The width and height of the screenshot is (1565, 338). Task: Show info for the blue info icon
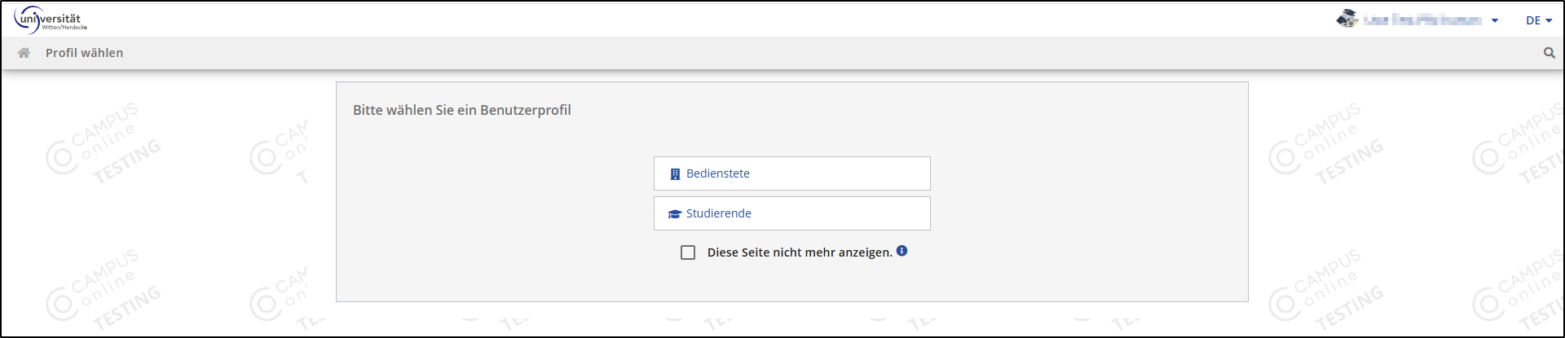(x=902, y=251)
